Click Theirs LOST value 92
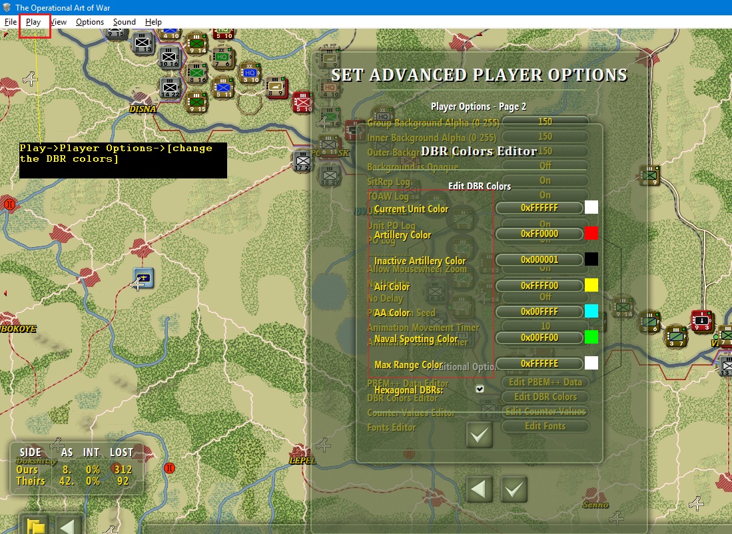The width and height of the screenshot is (732, 534). pos(123,481)
